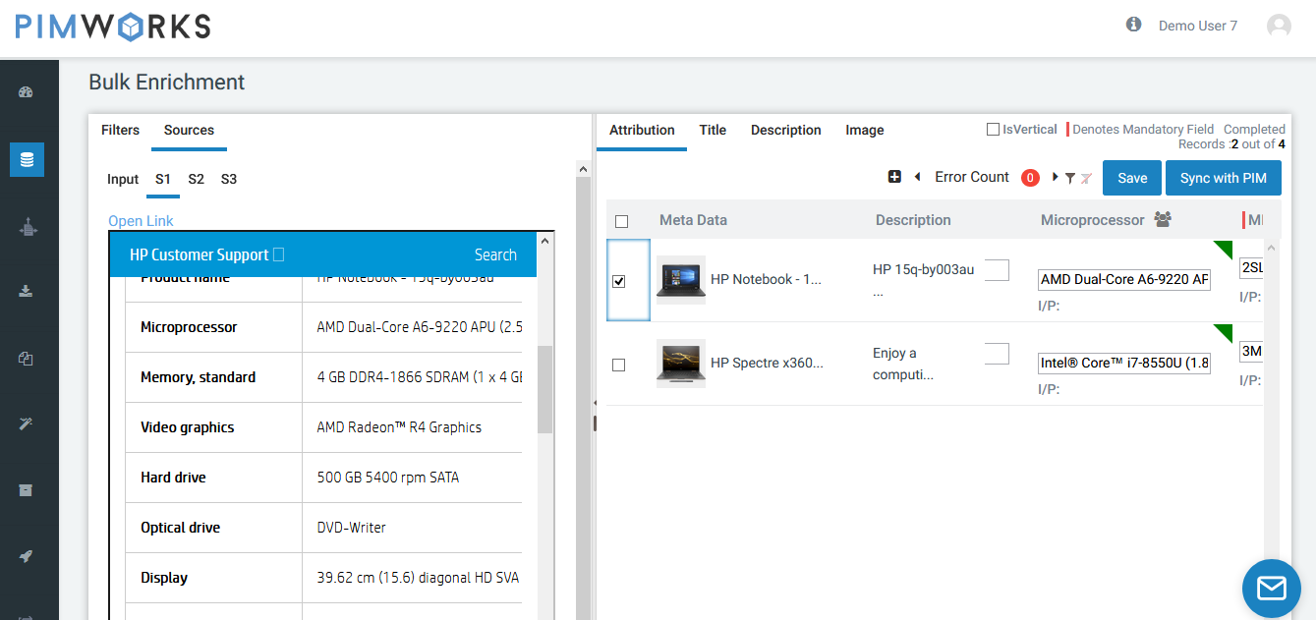1316x620 pixels.
Task: Follow the Open Link hyperlink
Action: click(x=141, y=221)
